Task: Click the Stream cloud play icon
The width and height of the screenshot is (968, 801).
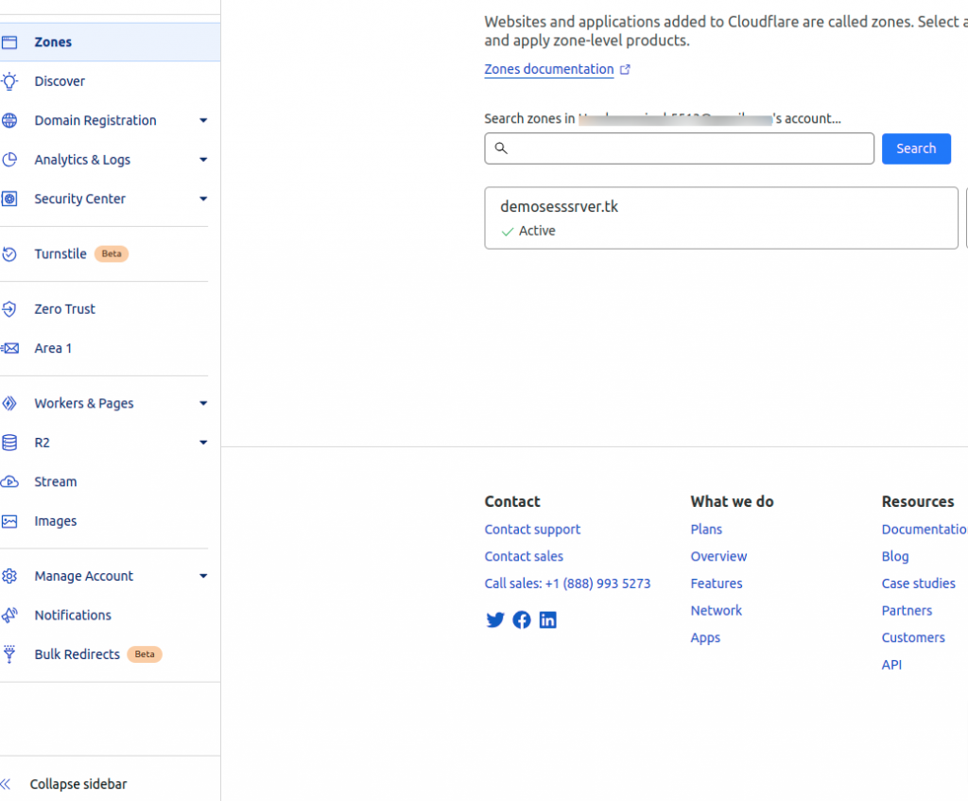Action: [9, 481]
